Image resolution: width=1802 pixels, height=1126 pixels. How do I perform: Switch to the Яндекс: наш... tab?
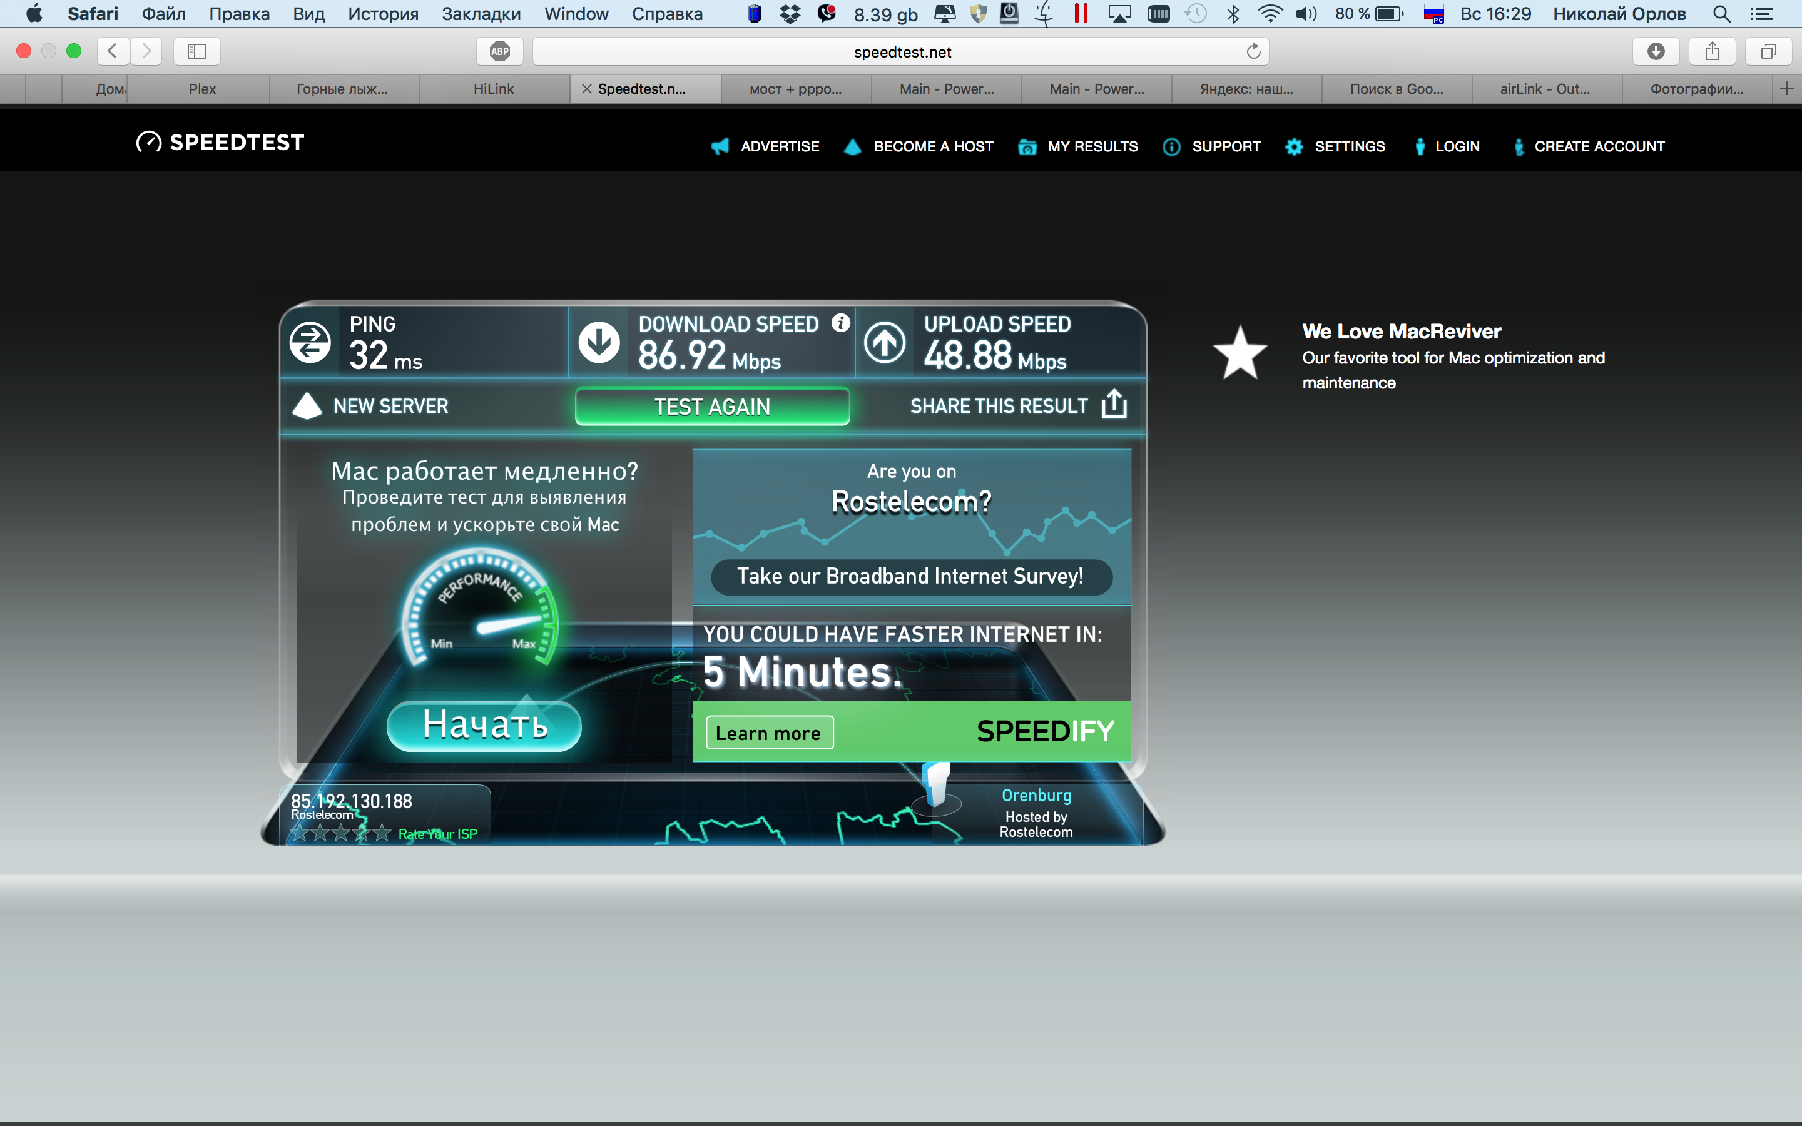point(1246,89)
